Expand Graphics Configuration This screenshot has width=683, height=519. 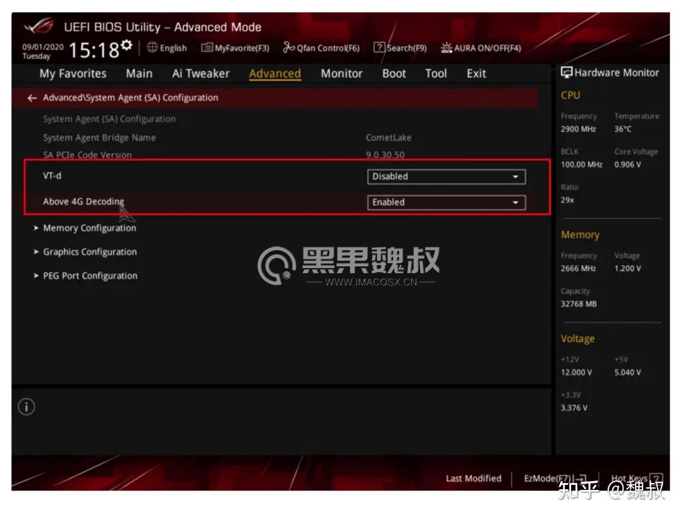89,252
